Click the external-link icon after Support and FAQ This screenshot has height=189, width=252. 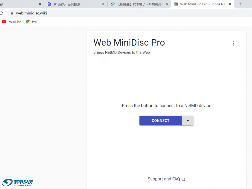[x=183, y=179]
